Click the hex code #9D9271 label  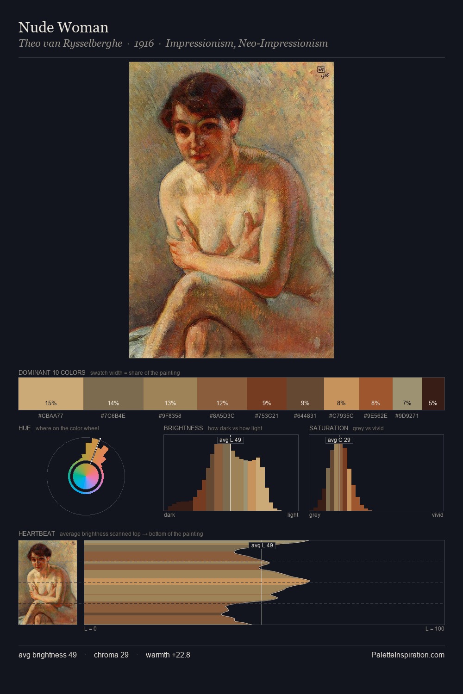[407, 416]
